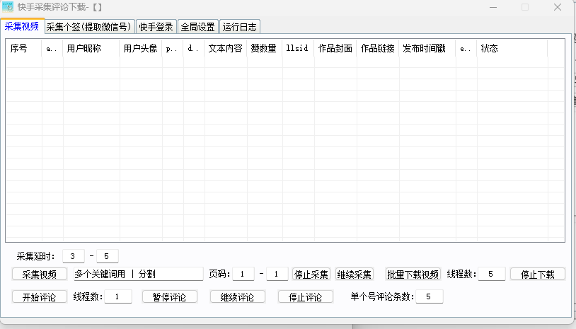Sort by the 发布时间戳 column header
Screen dimensions: 576x329
pyautogui.click(x=423, y=49)
